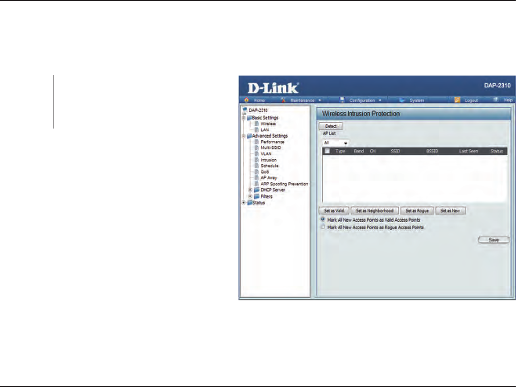
Task: Click the page icon beside QoS
Action: tap(256, 172)
